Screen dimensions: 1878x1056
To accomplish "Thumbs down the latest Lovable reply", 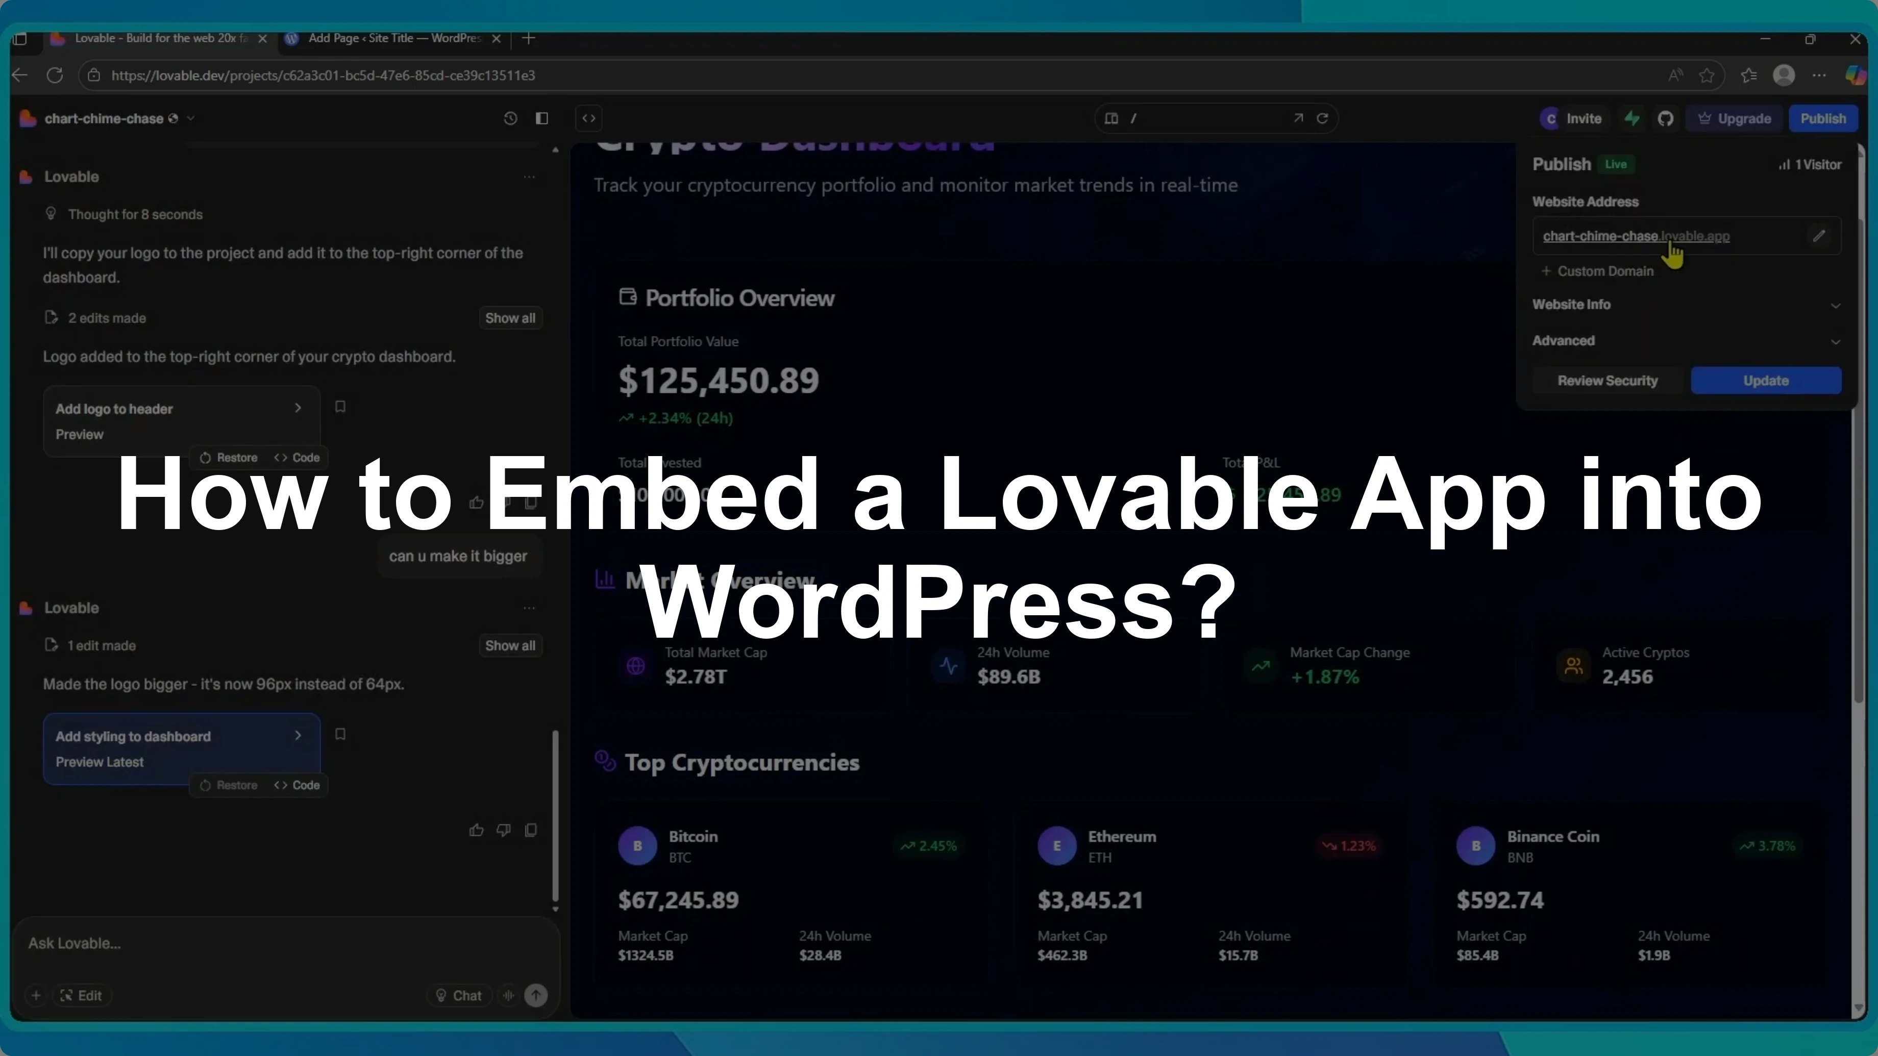I will click(504, 830).
